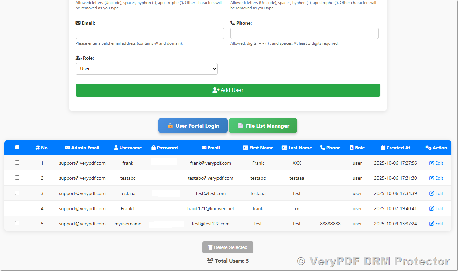Click inside the Phone input field
The width and height of the screenshot is (458, 271).
304,33
